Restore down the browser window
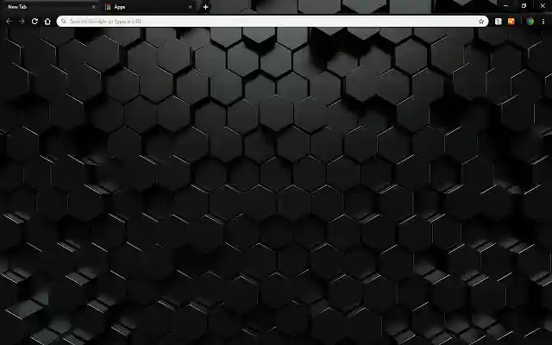 click(x=524, y=6)
